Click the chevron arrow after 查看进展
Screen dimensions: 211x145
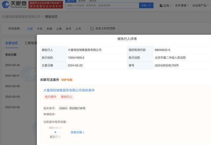point(83,133)
